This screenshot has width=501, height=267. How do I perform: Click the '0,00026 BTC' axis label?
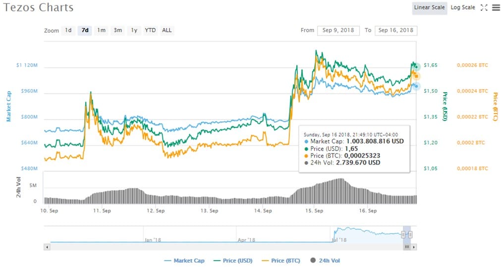point(472,65)
